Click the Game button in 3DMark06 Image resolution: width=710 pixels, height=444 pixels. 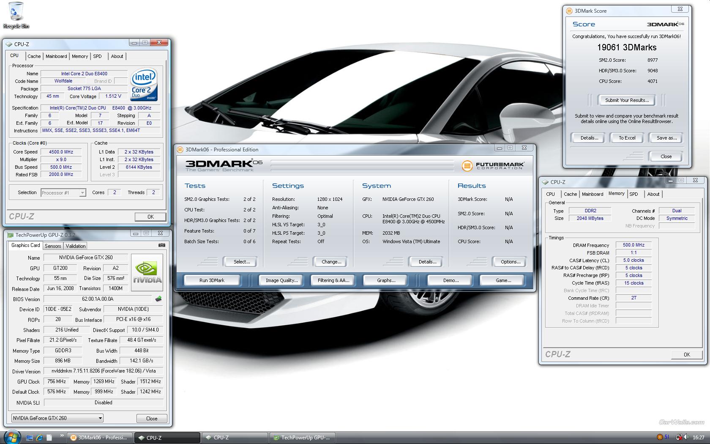(x=503, y=280)
